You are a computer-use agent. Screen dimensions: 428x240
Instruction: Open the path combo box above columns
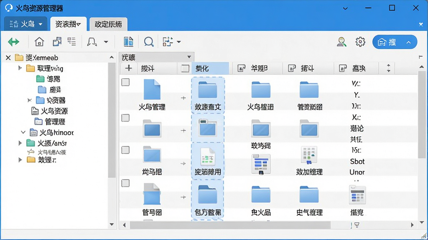156,57
